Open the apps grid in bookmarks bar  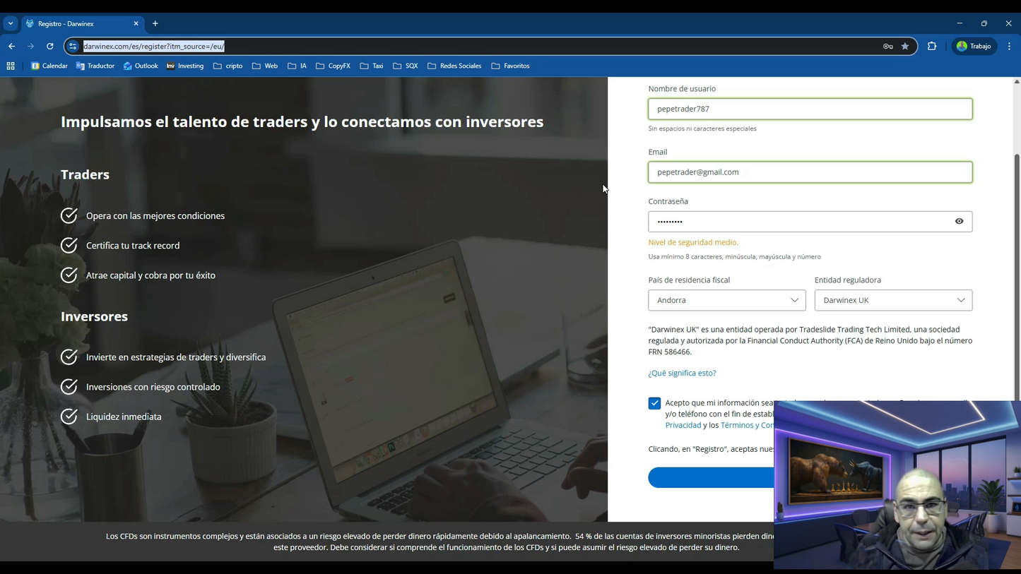click(x=11, y=66)
